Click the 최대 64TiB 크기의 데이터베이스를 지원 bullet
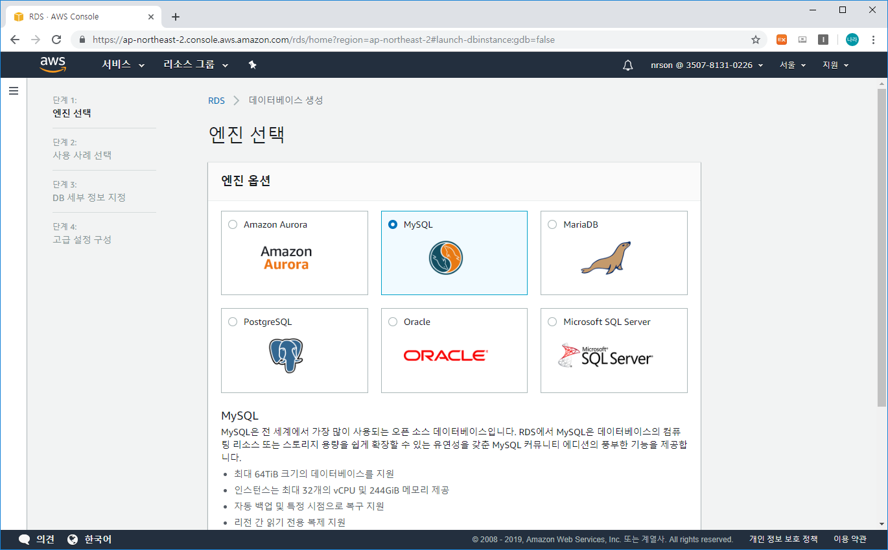Viewport: 888px width, 550px height. [314, 473]
